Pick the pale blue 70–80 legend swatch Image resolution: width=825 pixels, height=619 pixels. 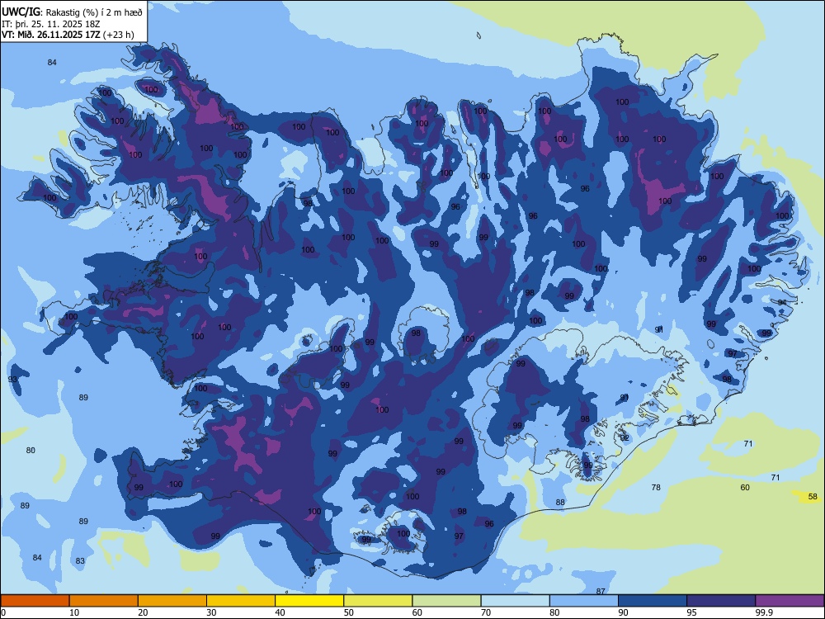click(x=516, y=601)
